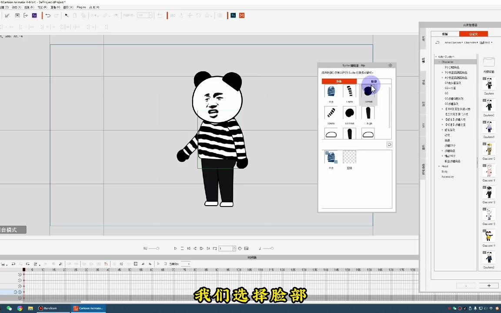The width and height of the screenshot is (501, 313).
Task: Switch to the 脸部 tab in the Sprite editor
Action: tap(374, 81)
